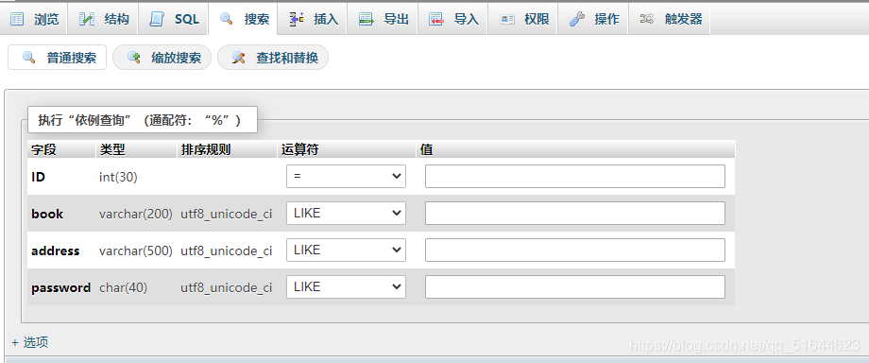Viewport: 869px width, 363px height.
Task: Click the ID field name
Action: [x=38, y=177]
